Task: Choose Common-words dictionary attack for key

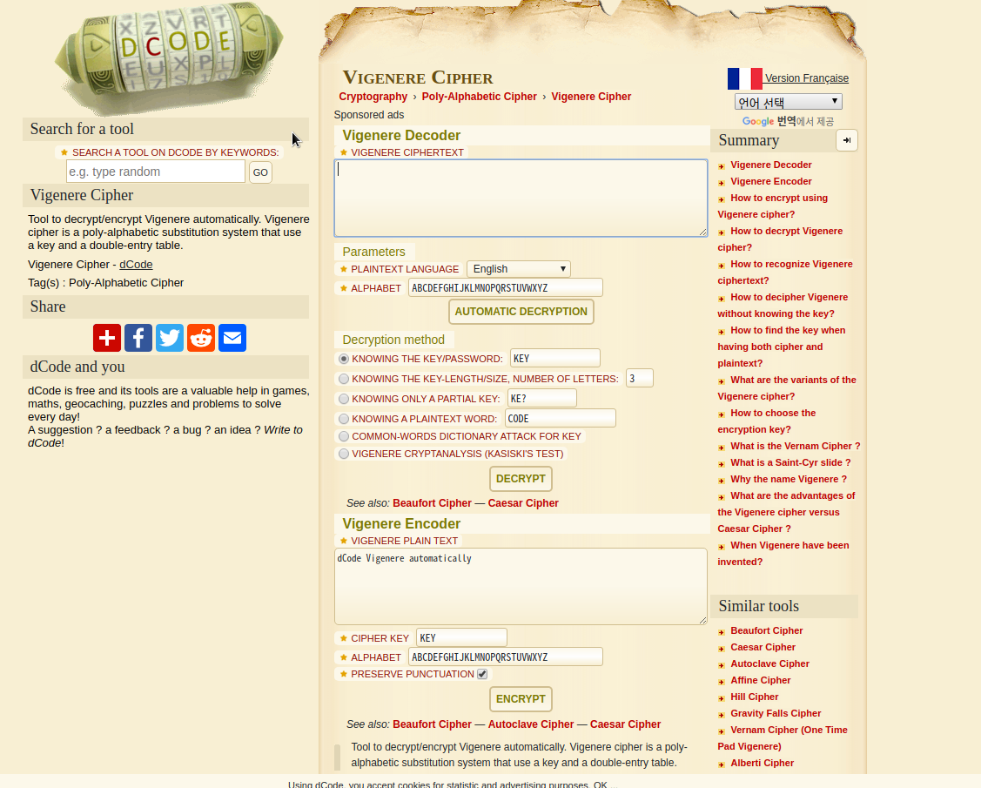Action: point(344,436)
